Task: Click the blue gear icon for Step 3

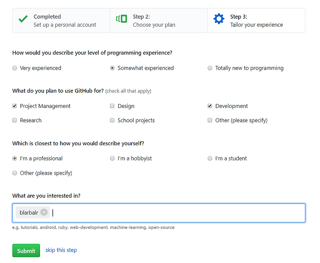Action: point(219,19)
